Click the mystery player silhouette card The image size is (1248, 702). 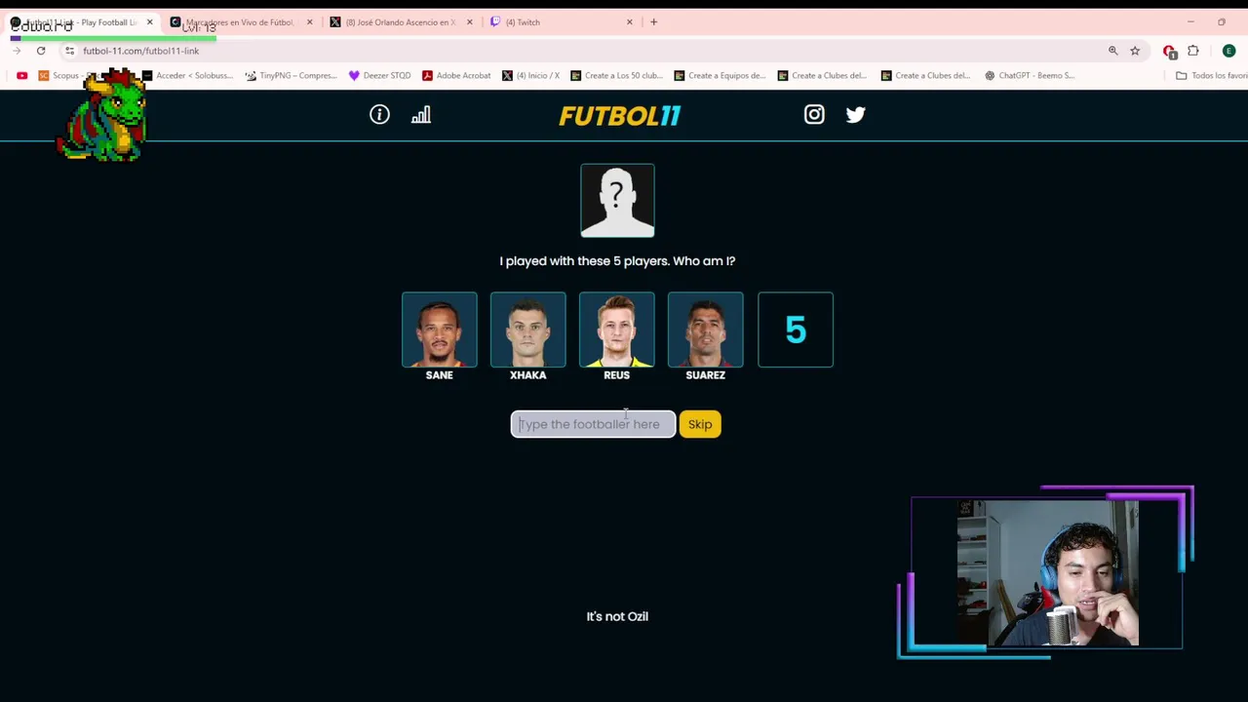point(617,201)
